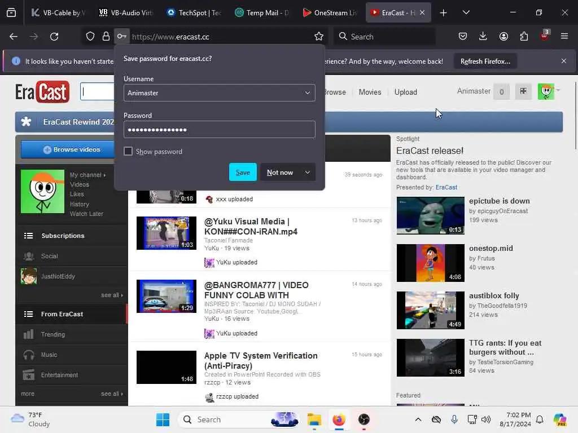Click the Subscriptions list icon
This screenshot has height=433, width=578.
click(x=29, y=236)
